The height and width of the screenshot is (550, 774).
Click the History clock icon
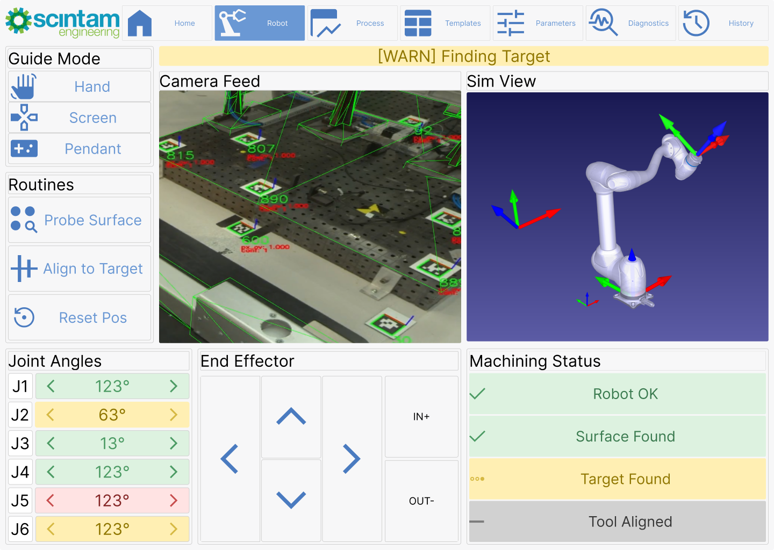coord(696,24)
